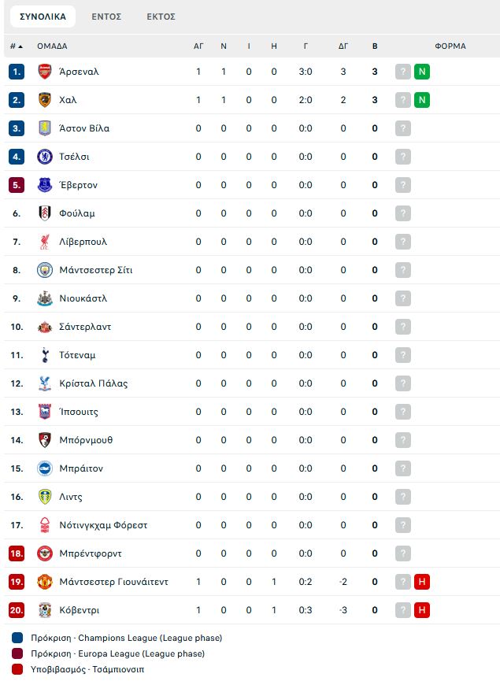Image resolution: width=500 pixels, height=681 pixels.
Task: Sort standings by the ΔΓ column header
Action: coord(343,46)
